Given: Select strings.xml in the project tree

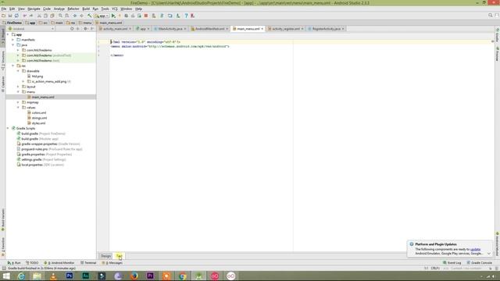Looking at the screenshot, I should click(x=39, y=118).
